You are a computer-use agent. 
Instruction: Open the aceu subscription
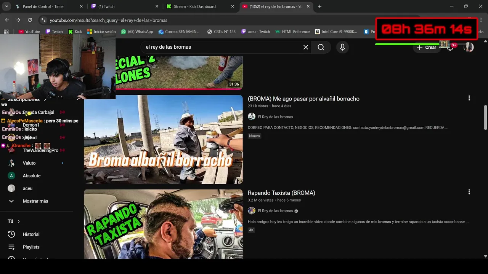pyautogui.click(x=27, y=188)
